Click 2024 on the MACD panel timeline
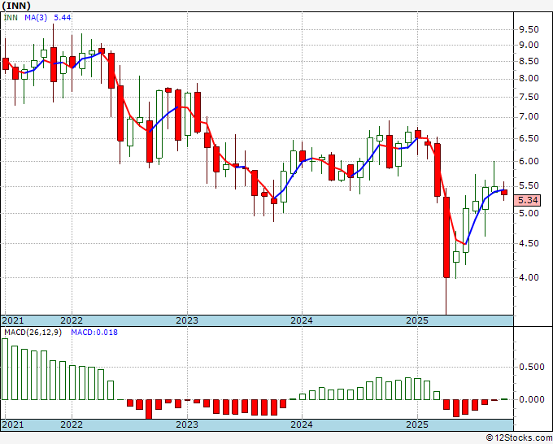Screen dimensions: 553x444 pos(302,424)
